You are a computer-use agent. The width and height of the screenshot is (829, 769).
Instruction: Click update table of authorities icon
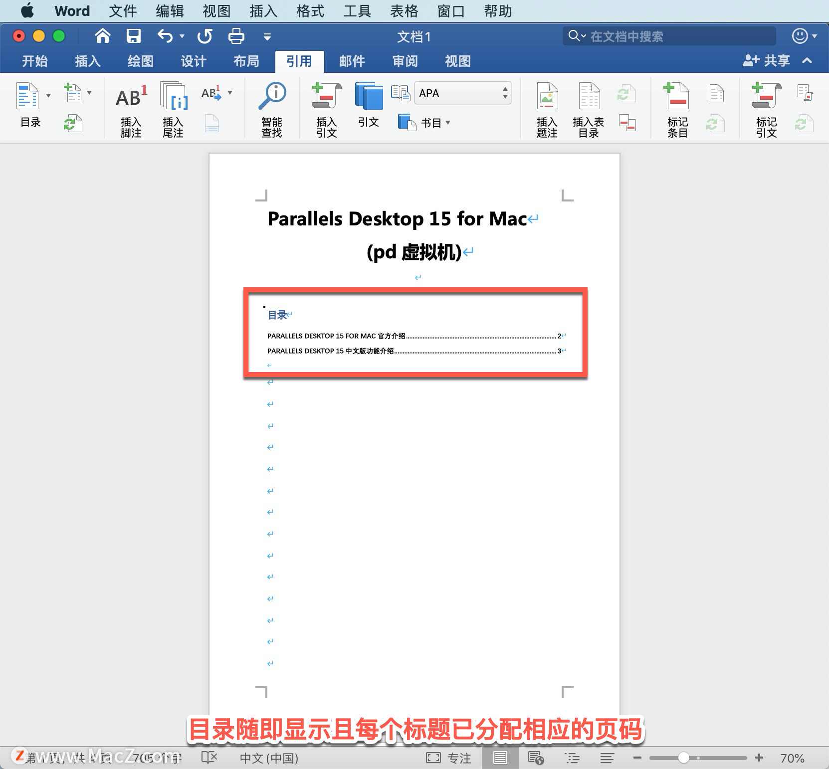(804, 123)
